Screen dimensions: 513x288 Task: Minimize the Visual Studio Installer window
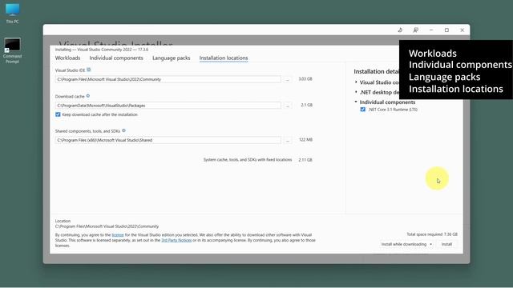tap(431, 30)
